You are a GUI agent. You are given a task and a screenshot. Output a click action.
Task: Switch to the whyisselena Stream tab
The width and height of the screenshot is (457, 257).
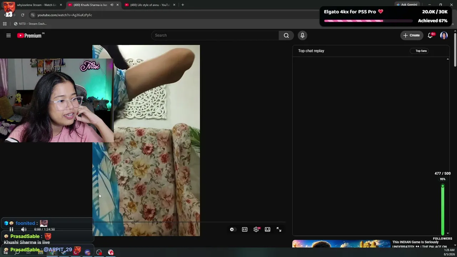click(x=34, y=5)
